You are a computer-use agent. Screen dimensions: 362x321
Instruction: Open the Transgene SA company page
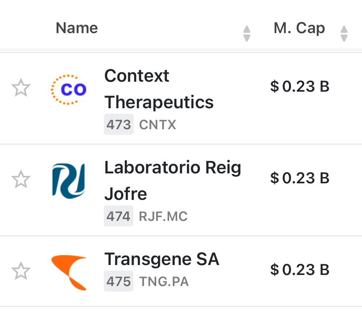click(x=162, y=259)
